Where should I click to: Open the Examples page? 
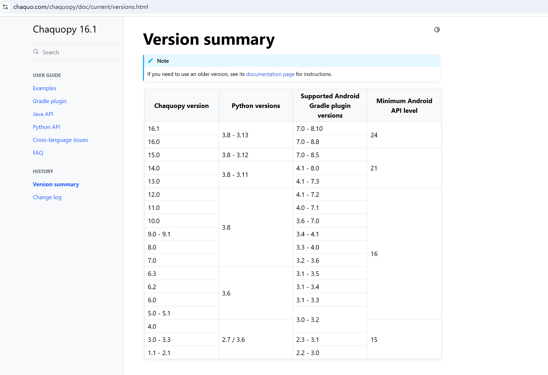(x=44, y=88)
